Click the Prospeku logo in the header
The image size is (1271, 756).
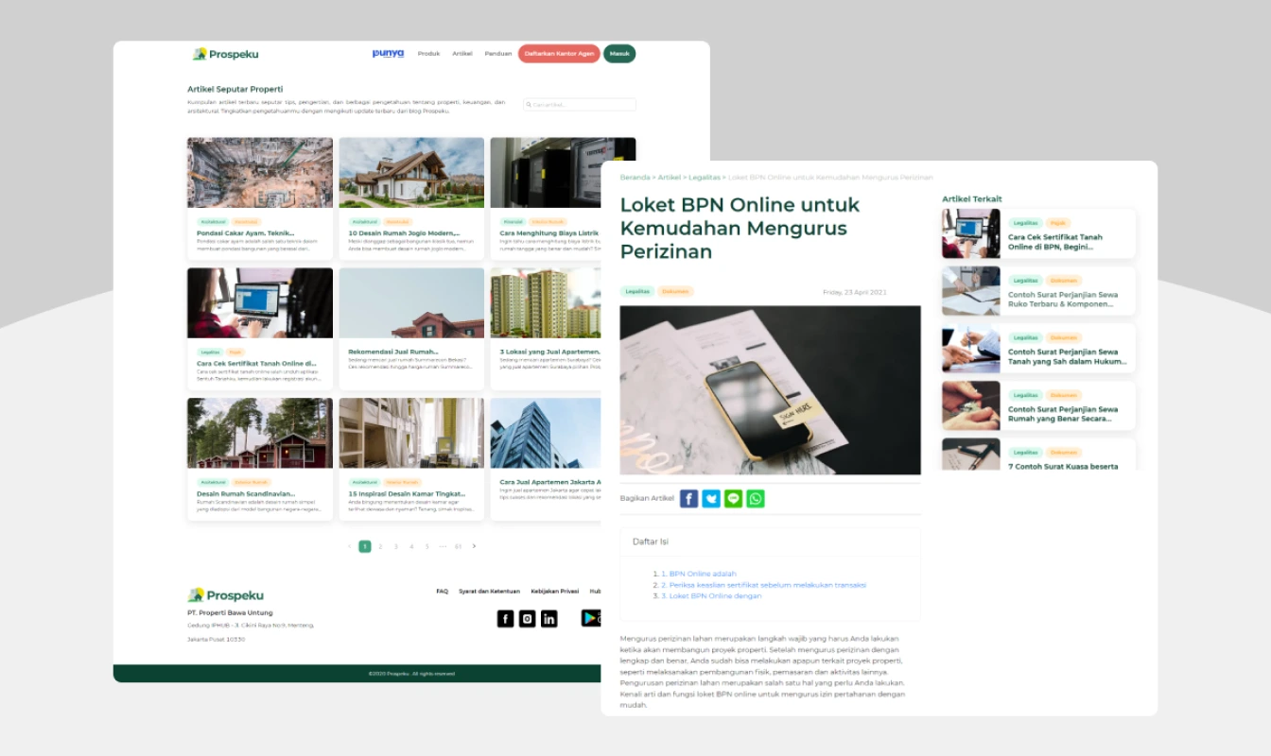225,54
